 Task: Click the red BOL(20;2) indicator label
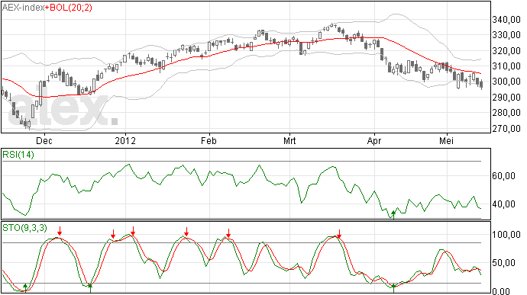click(70, 8)
